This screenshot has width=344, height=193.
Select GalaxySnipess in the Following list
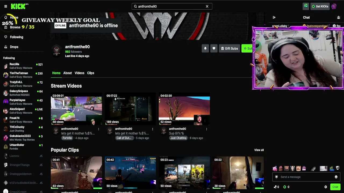tap(23, 93)
